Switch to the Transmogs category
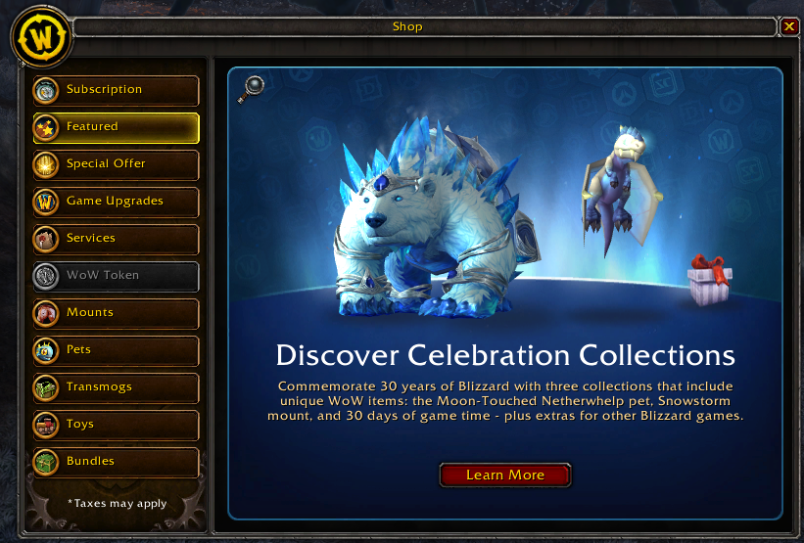Screen dimensions: 804x543 117,387
